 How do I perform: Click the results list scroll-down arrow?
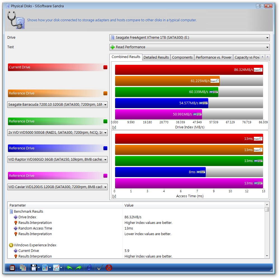coord(267,256)
